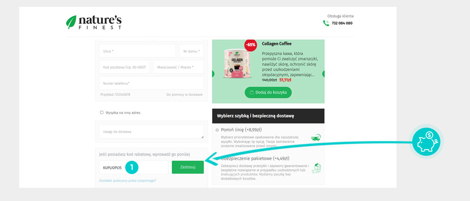This screenshot has height=201, width=470.
Task: Enable the Wysyłka na inny adres checkbox
Action: tap(102, 112)
